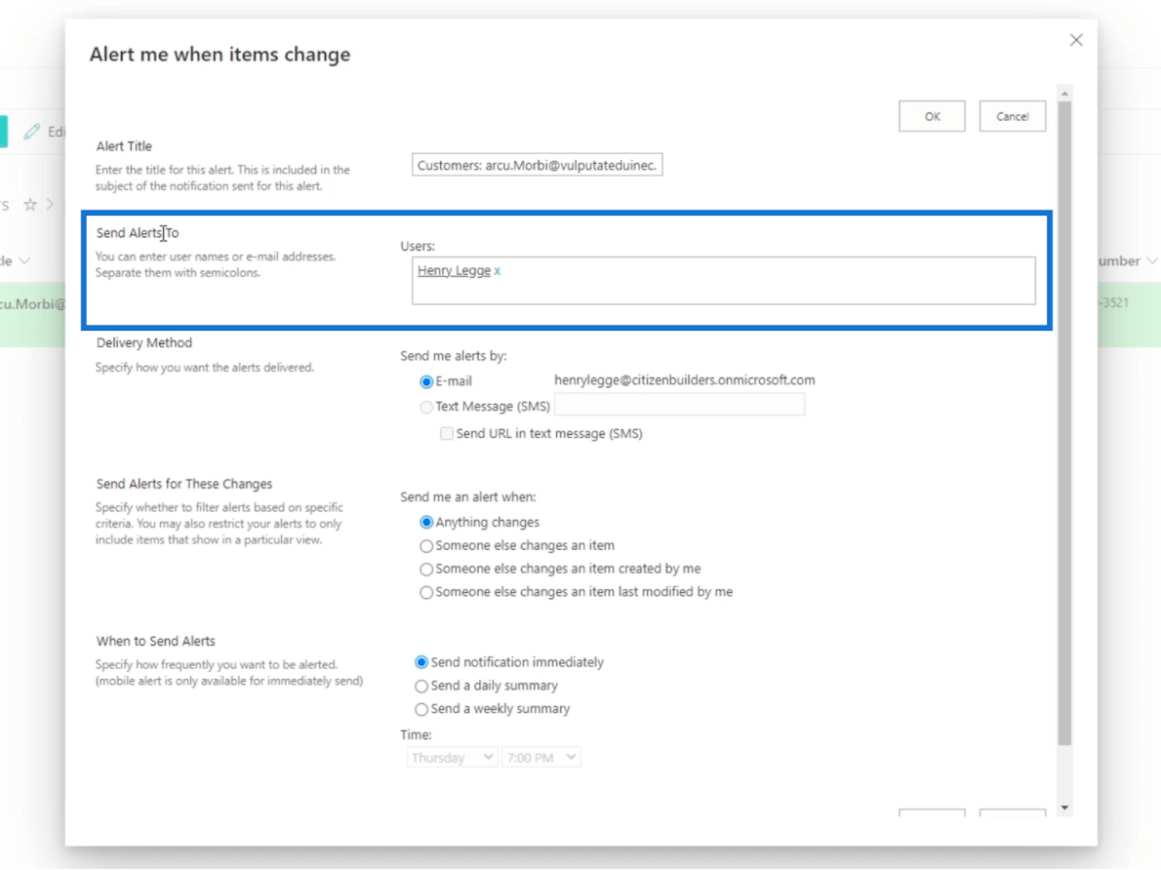Click the Alert Title section label
This screenshot has height=870, width=1161.
(x=124, y=146)
